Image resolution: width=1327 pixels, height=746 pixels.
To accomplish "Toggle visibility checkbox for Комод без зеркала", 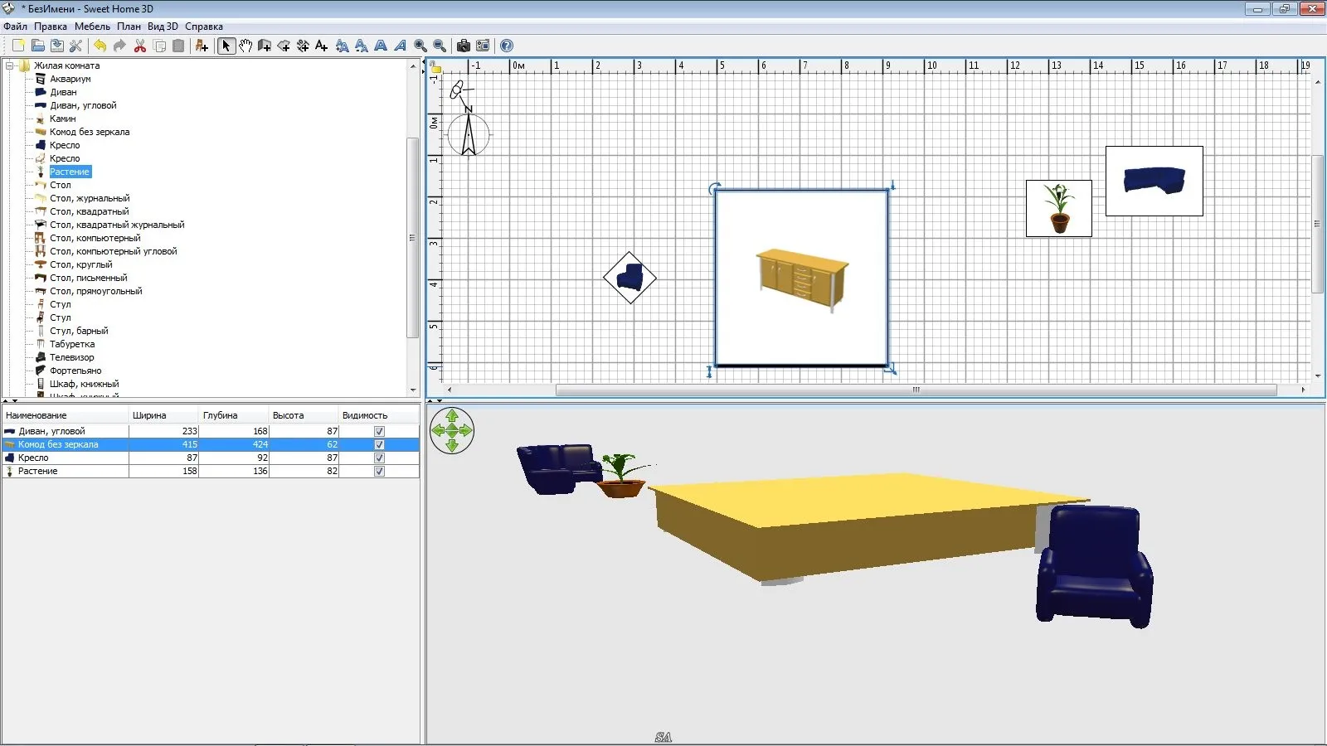I will (x=379, y=444).
